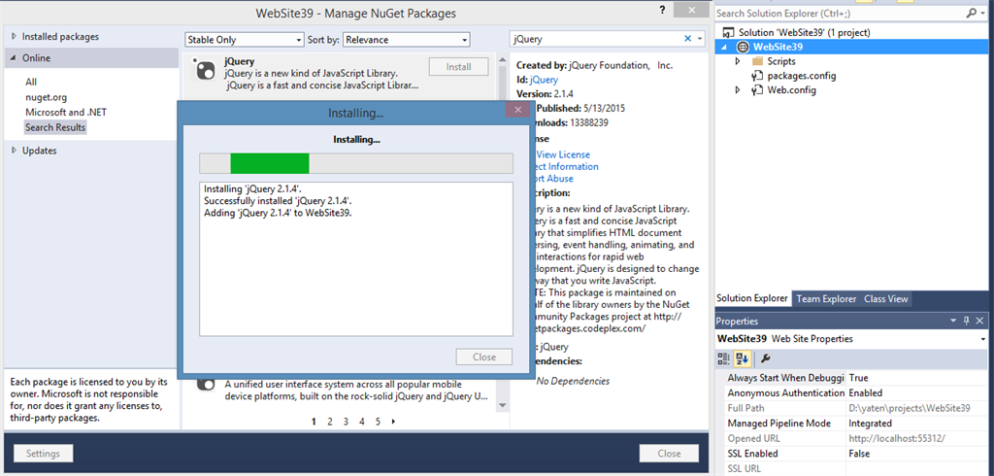
Task: Select SSL Enabled property row
Action: click(854, 454)
